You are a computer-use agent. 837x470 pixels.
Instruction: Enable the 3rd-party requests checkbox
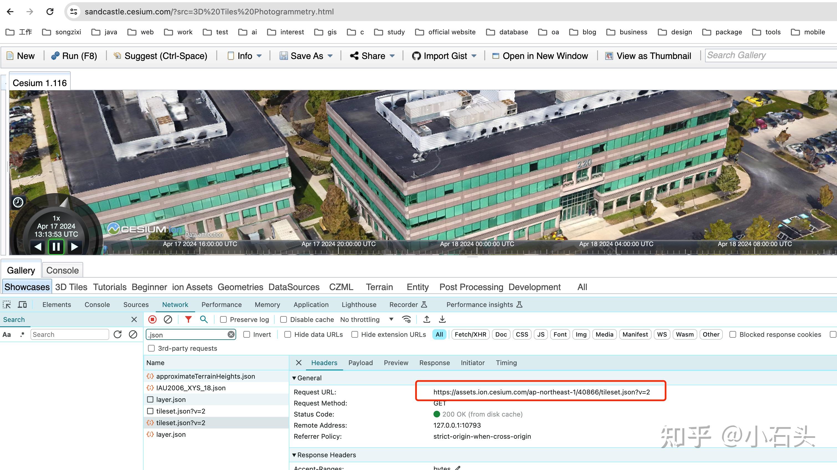(151, 348)
